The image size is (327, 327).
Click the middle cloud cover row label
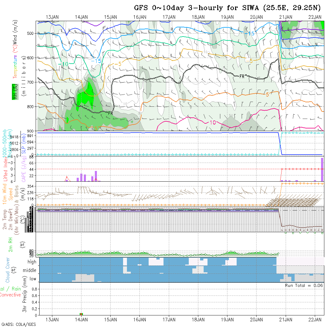29,270
